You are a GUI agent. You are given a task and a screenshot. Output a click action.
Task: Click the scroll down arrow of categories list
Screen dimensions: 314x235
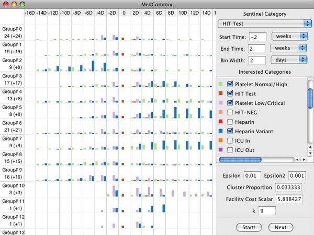[x=310, y=153]
